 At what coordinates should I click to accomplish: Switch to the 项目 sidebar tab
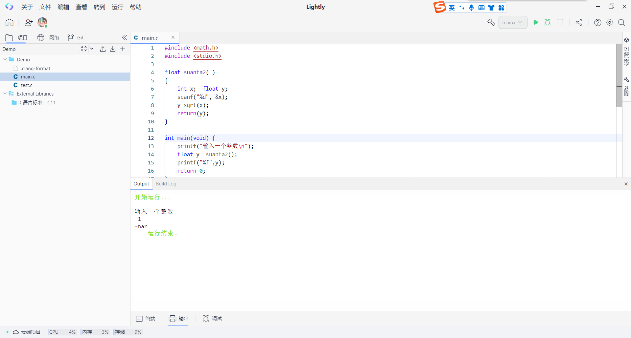pos(16,38)
